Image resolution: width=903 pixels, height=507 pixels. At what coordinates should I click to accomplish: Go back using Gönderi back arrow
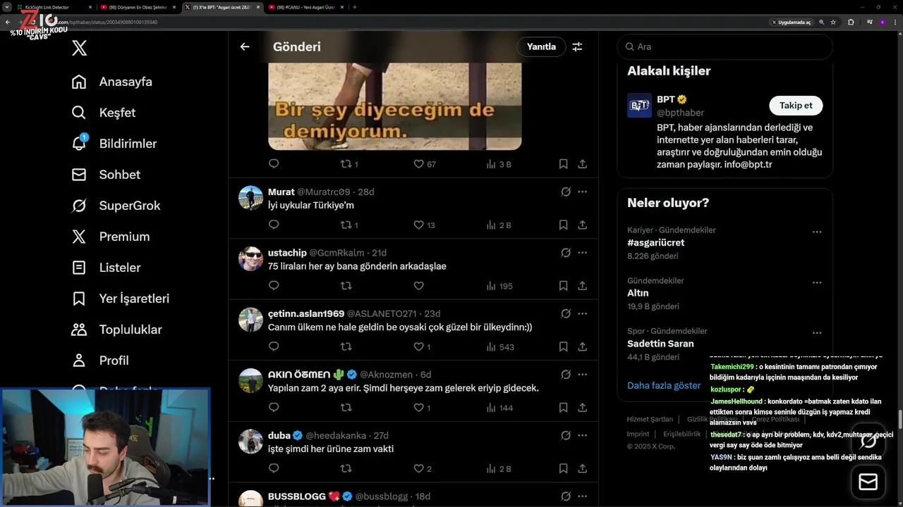point(245,46)
